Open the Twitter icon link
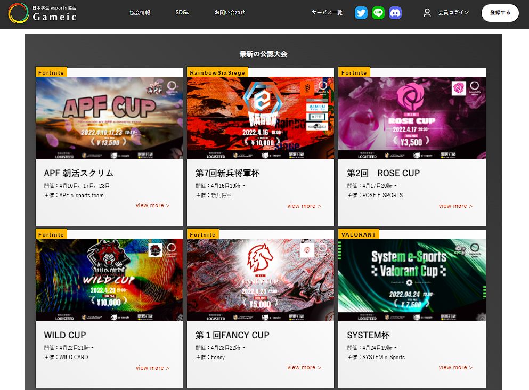 point(361,13)
